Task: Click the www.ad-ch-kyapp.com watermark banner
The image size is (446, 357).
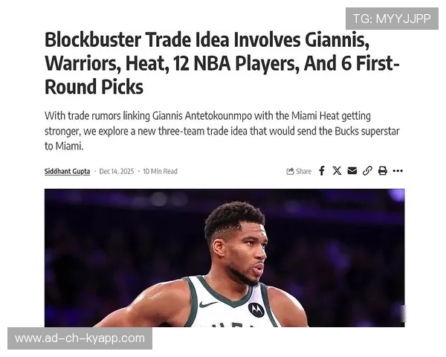Action: 80,338
